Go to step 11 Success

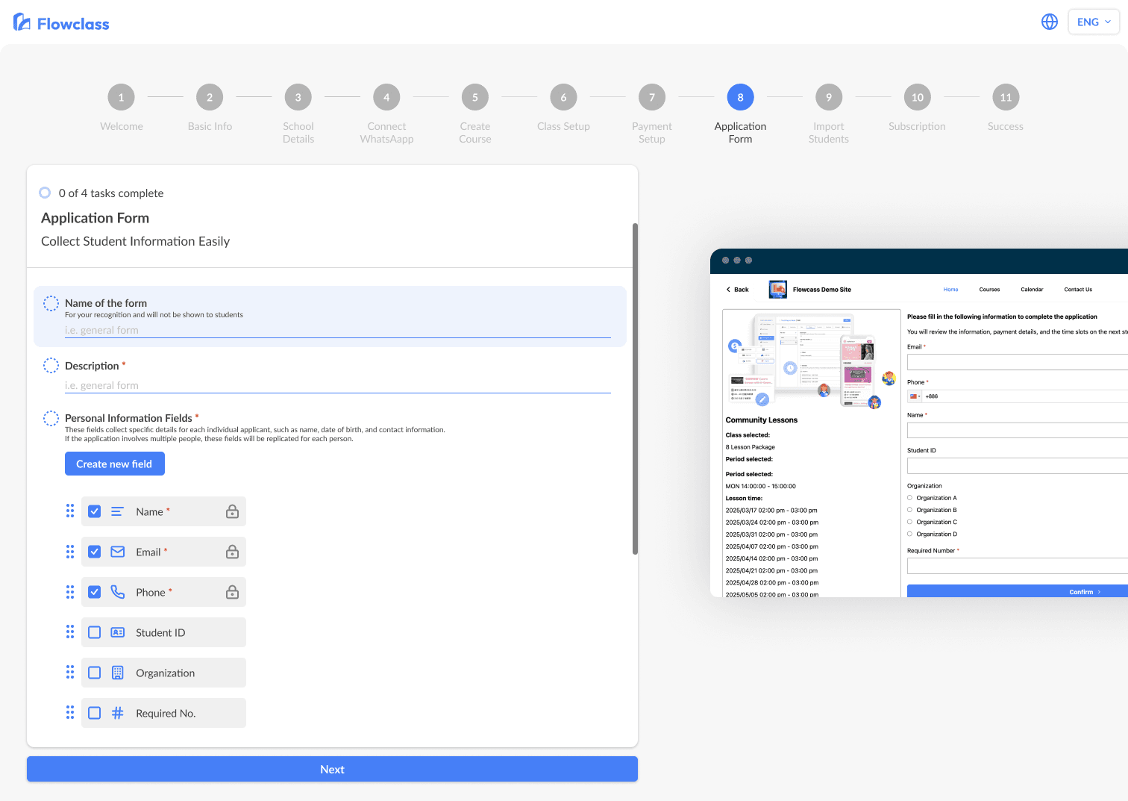point(1006,97)
